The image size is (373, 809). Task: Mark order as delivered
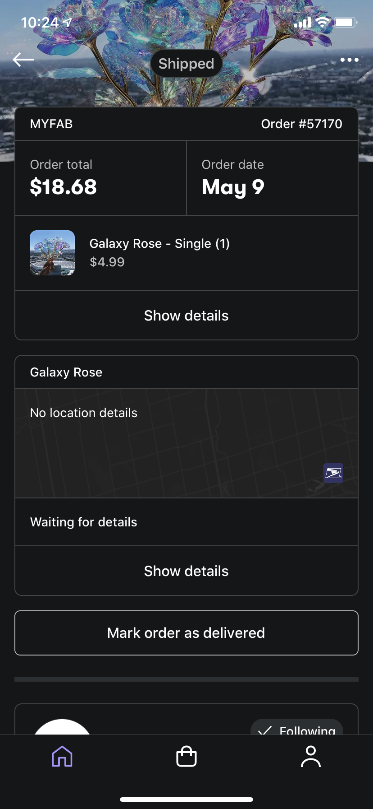coord(186,633)
